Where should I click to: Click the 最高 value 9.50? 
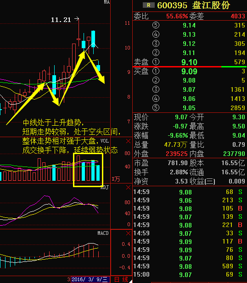(239, 126)
